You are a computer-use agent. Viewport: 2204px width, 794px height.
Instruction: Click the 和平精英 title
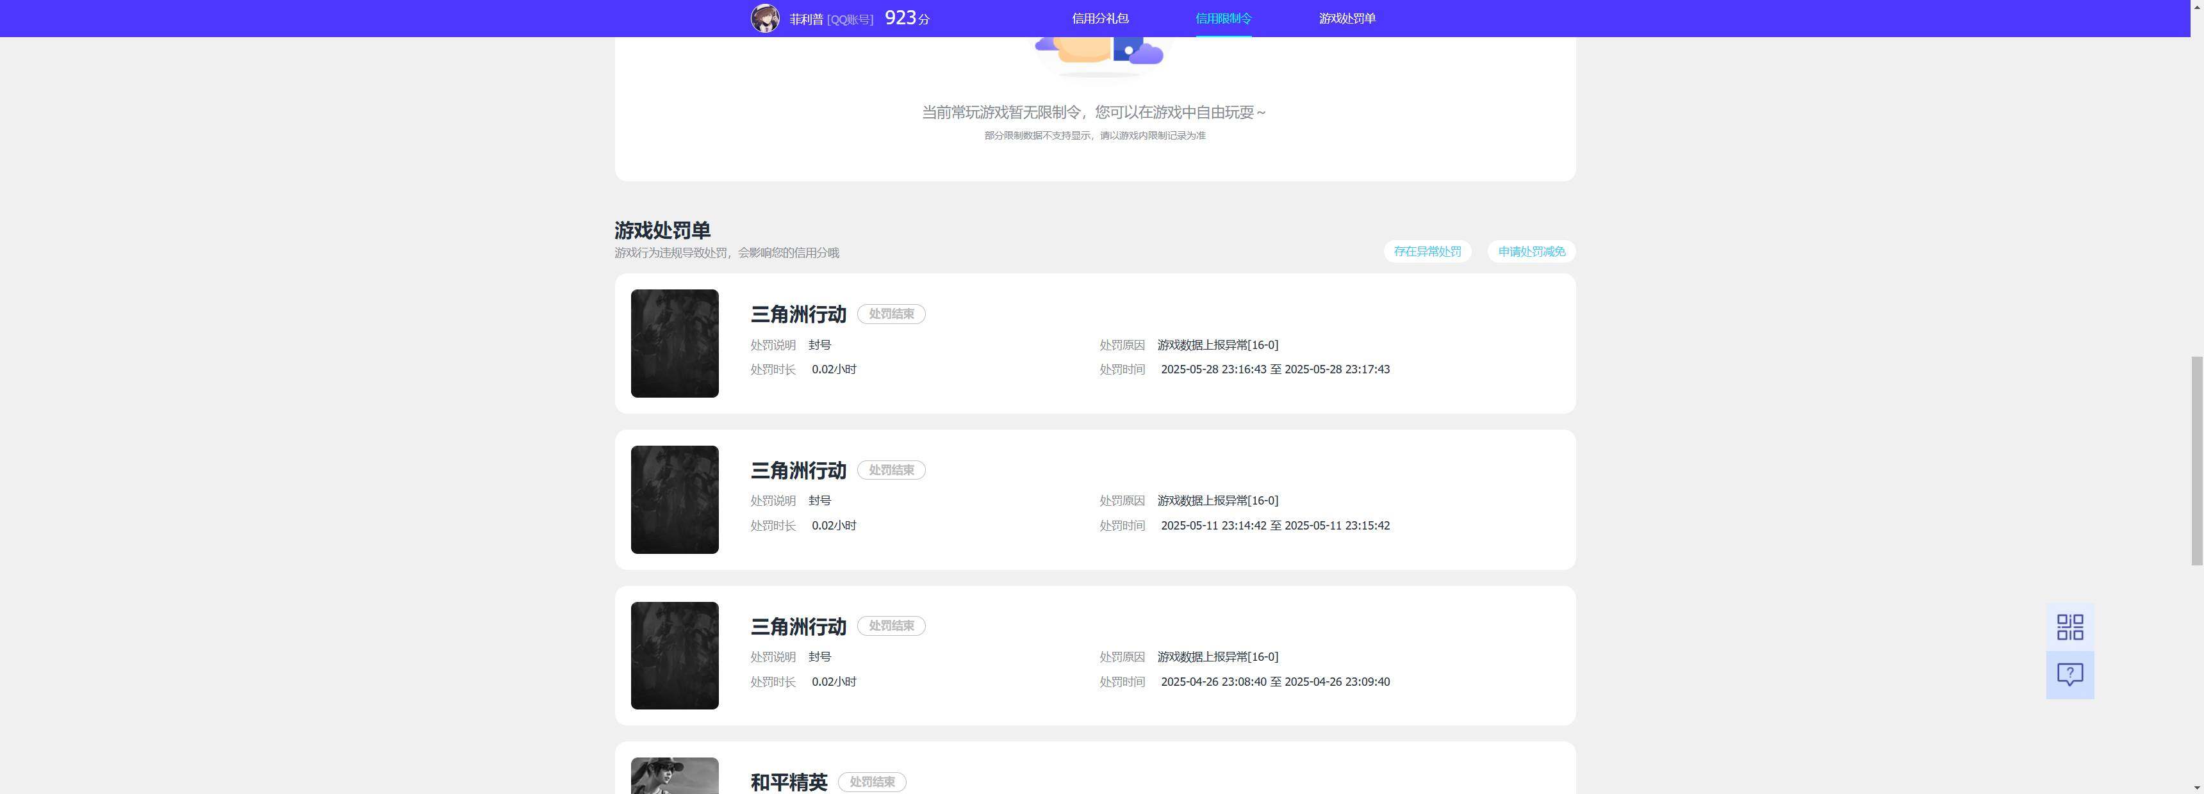(x=789, y=782)
